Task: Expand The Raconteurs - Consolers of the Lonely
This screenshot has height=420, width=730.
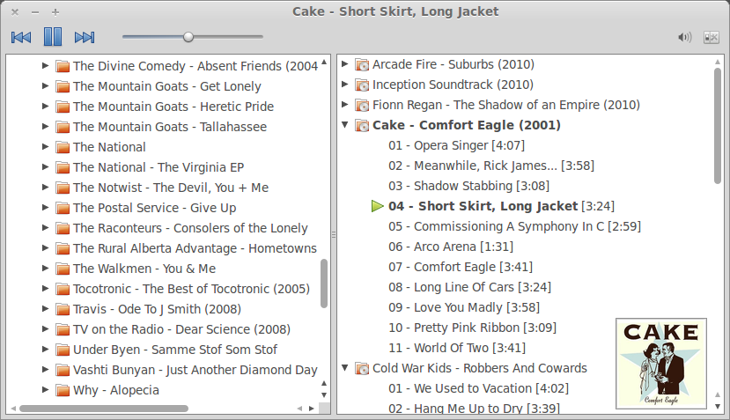Action: (x=45, y=228)
